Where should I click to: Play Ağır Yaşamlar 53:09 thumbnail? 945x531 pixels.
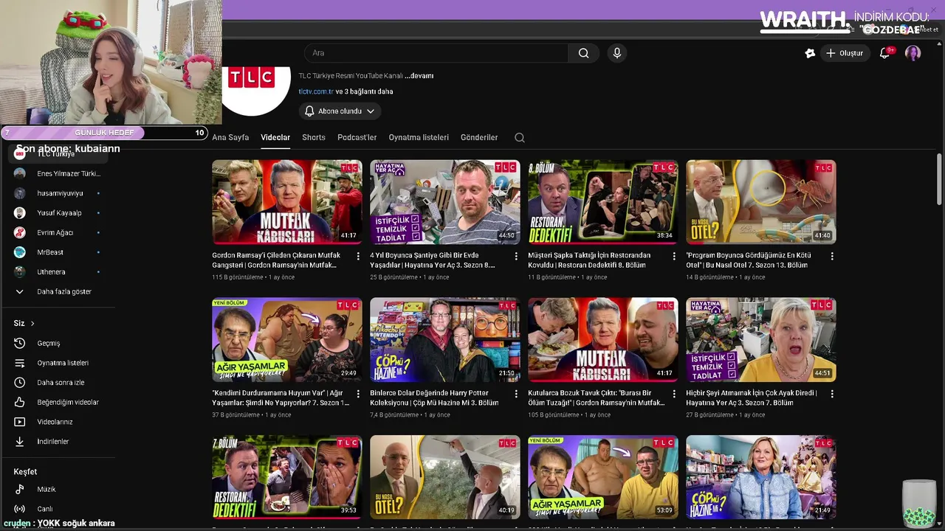pos(603,477)
